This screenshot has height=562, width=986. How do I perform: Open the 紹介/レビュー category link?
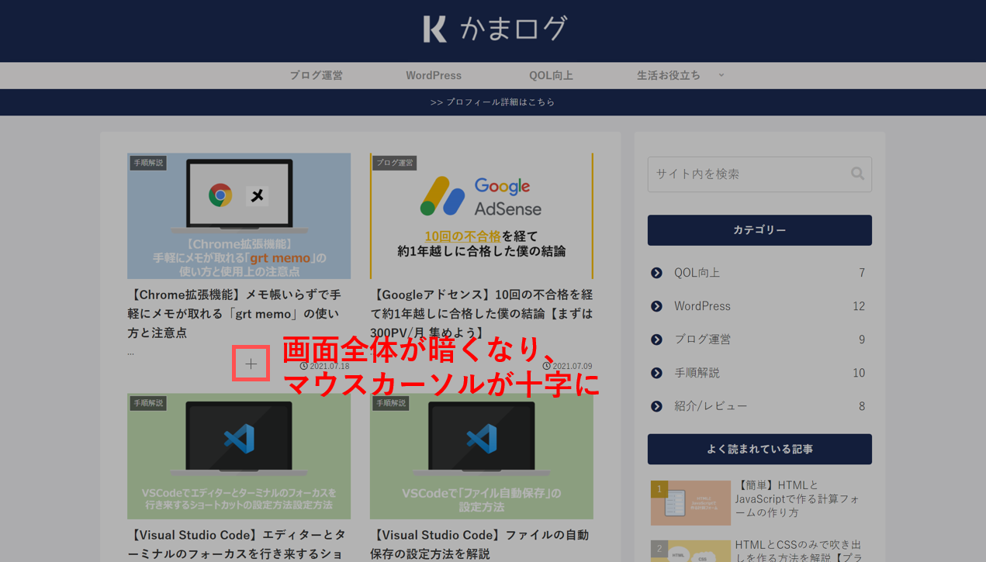pyautogui.click(x=711, y=406)
